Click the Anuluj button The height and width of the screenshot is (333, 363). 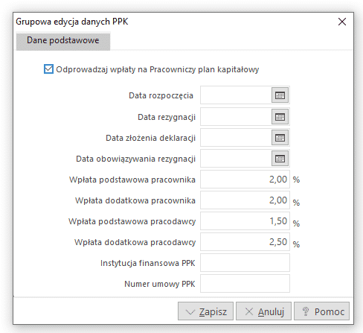263,311
